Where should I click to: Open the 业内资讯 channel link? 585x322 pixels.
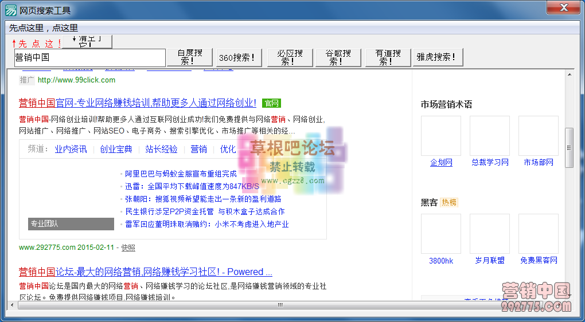[71, 150]
